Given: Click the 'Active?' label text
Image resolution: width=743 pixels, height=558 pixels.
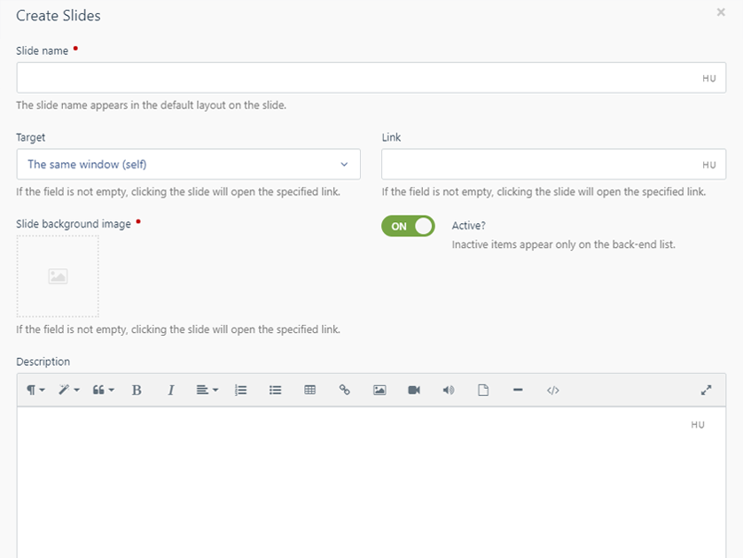Looking at the screenshot, I should pyautogui.click(x=469, y=226).
